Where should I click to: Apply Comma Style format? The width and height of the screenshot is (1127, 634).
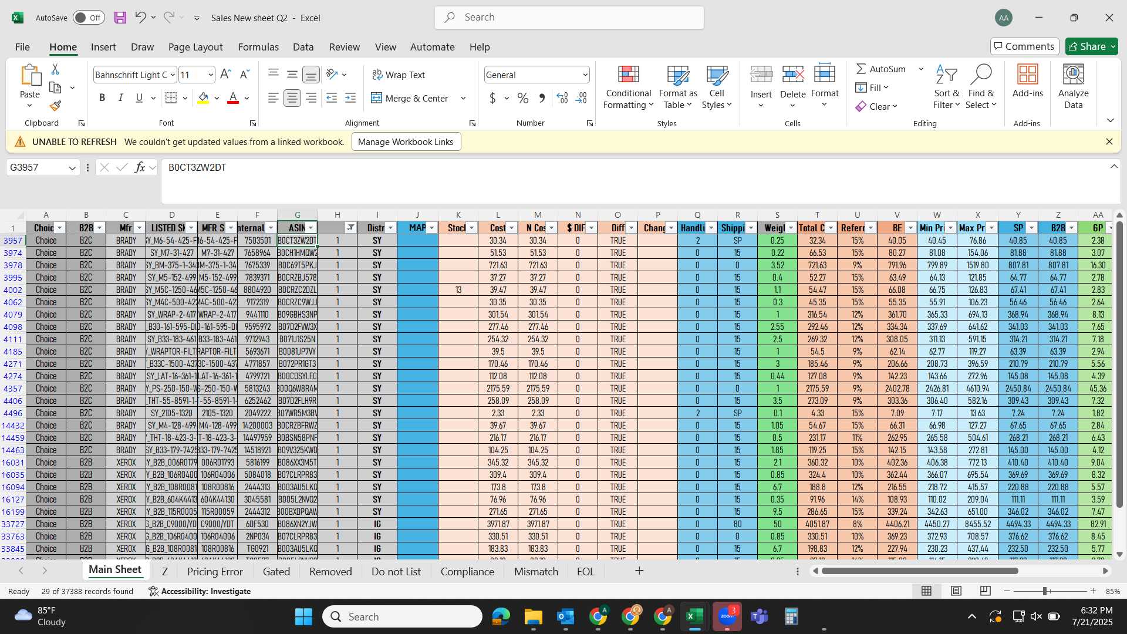tap(542, 98)
